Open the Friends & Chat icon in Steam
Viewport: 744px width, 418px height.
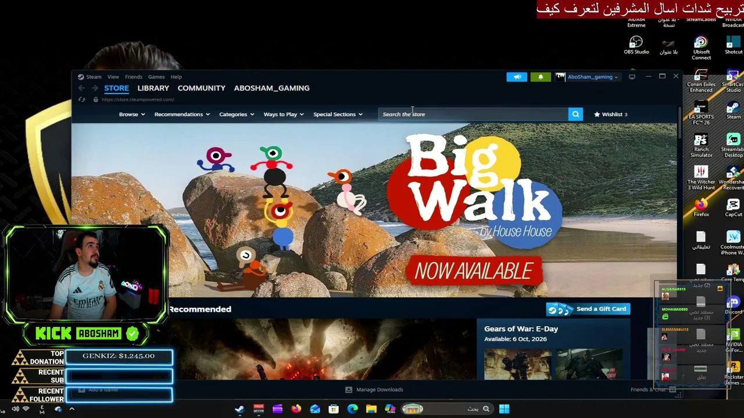[x=673, y=390]
